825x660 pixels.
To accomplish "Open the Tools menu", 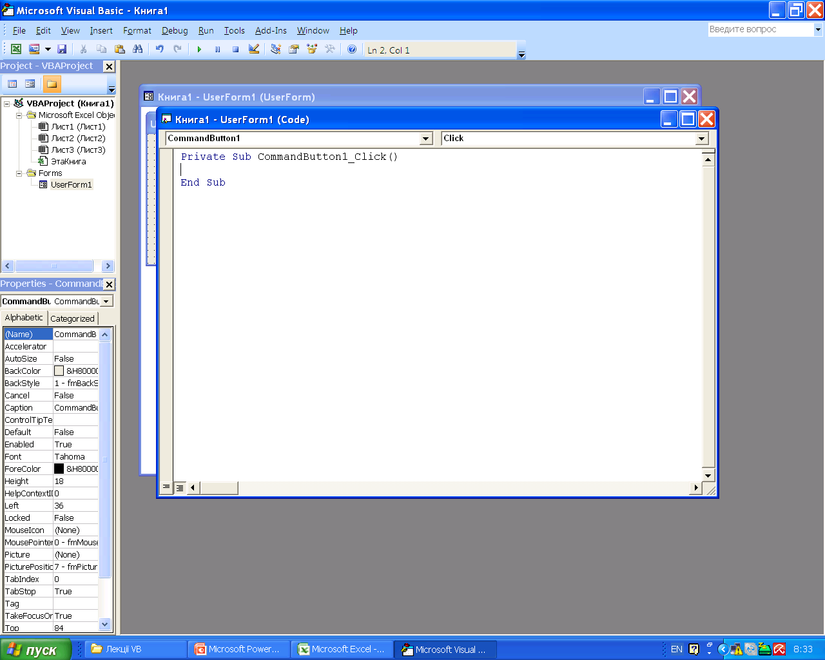I will point(235,30).
